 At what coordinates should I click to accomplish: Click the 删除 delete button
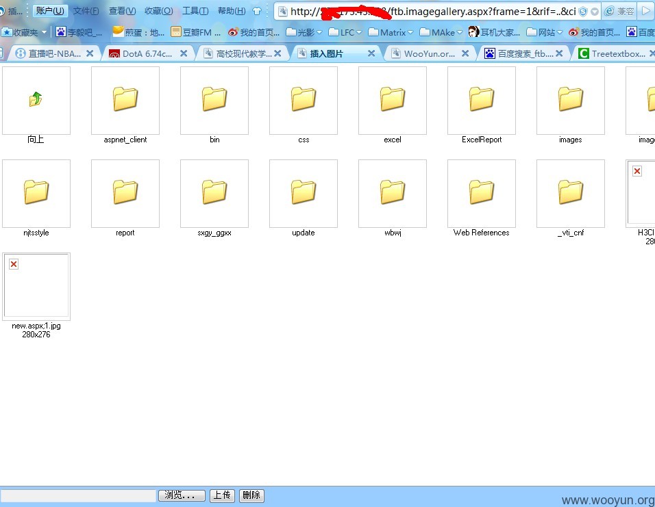pyautogui.click(x=251, y=495)
